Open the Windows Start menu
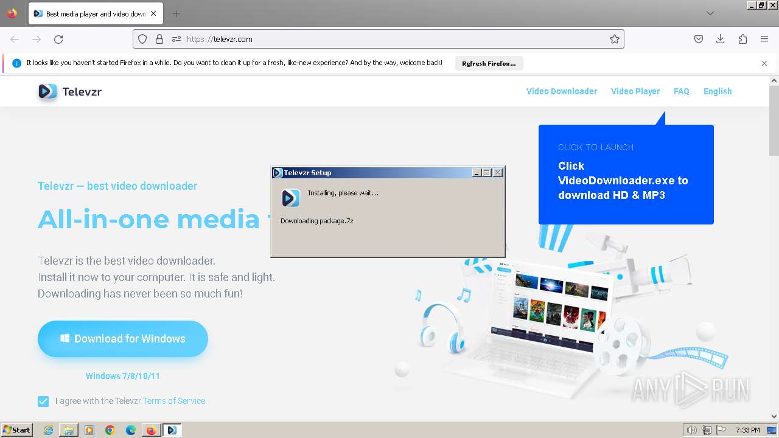779x438 pixels. pos(16,430)
